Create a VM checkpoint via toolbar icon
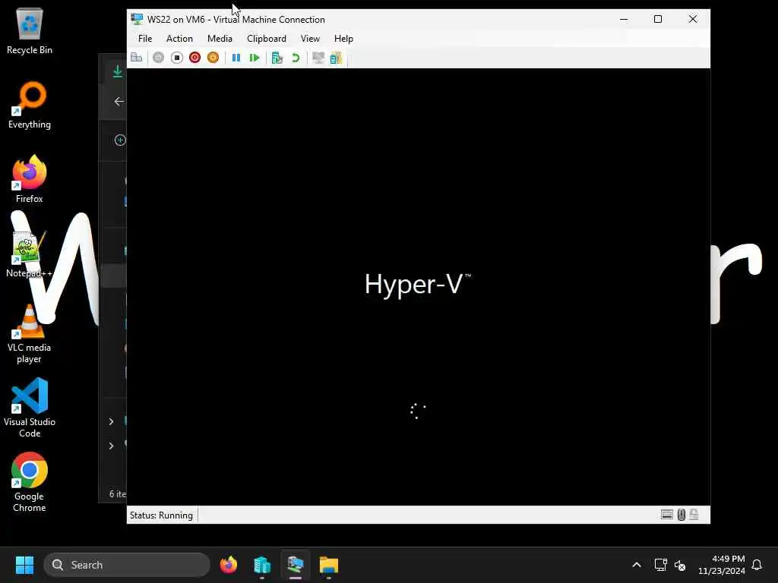The width and height of the screenshot is (778, 583). click(x=277, y=58)
